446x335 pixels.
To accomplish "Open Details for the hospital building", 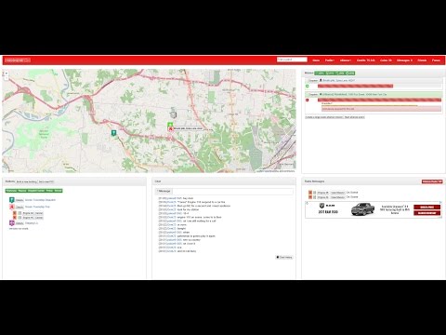I will click(20, 223).
